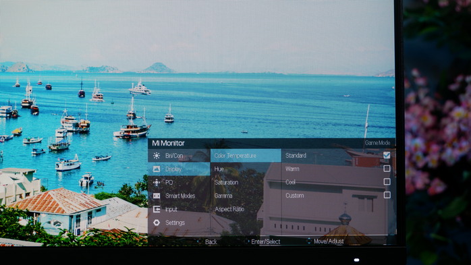Open the Smart Modes menu entry
The image size is (471, 265).
click(179, 196)
